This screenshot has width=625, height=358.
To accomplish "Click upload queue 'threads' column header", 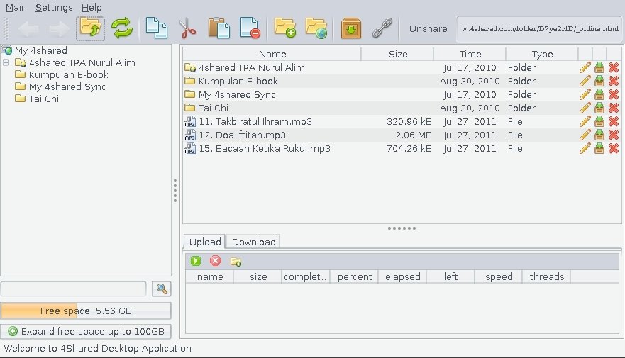I will tap(546, 276).
